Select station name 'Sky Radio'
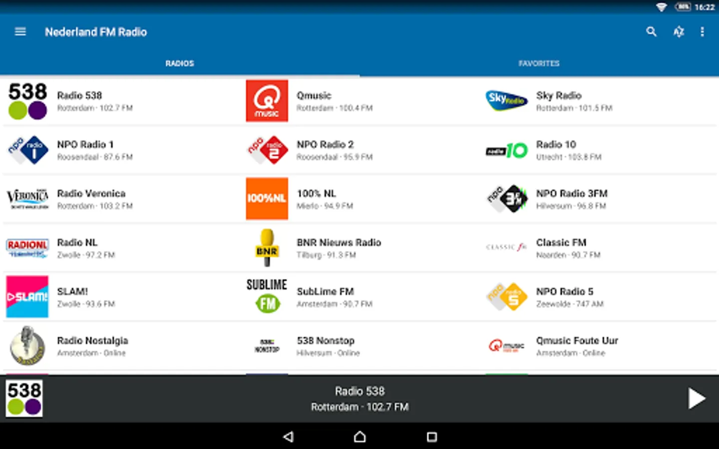 559,95
